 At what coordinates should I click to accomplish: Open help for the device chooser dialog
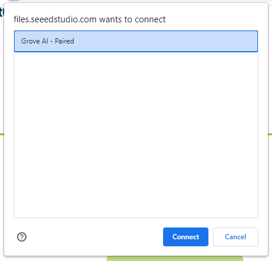[22, 237]
